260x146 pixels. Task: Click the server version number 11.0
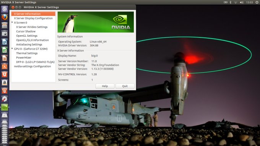click(x=94, y=61)
